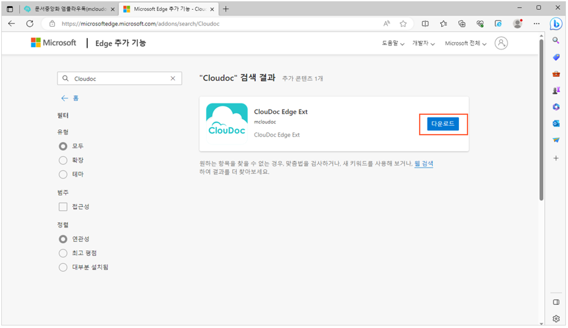
Task: Sort by 대부분 설치됨 radio button
Action: pos(63,267)
